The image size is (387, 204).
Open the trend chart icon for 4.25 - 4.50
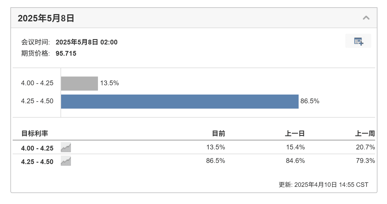(66, 161)
